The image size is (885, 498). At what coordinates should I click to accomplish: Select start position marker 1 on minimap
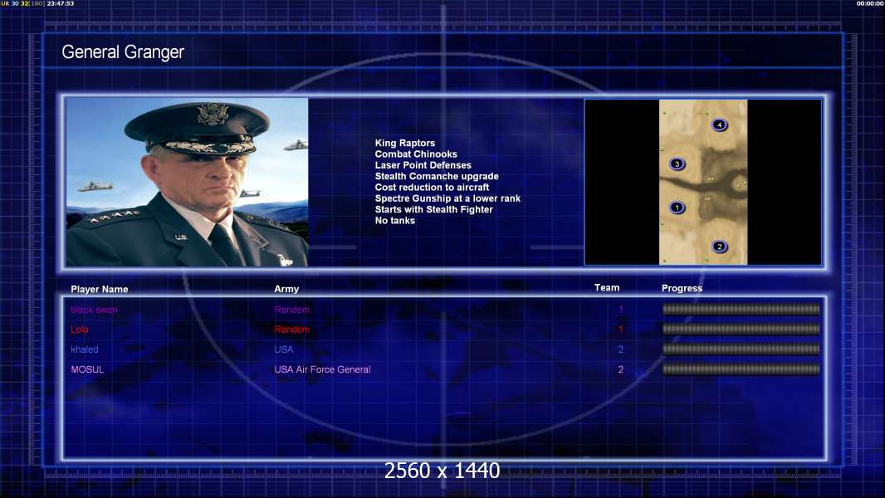(677, 207)
